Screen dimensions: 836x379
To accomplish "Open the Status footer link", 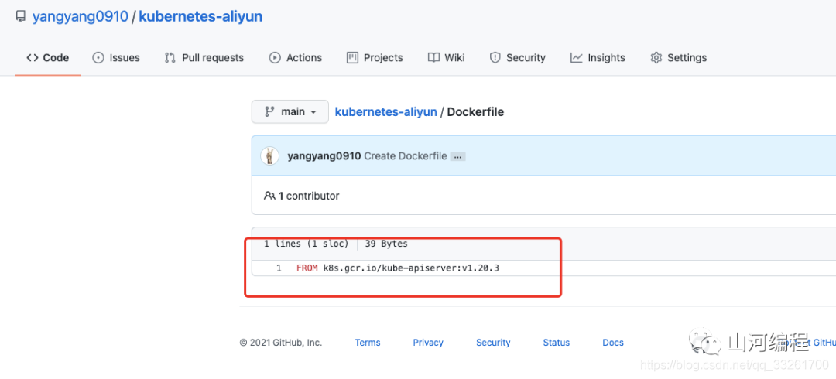I will coord(556,343).
